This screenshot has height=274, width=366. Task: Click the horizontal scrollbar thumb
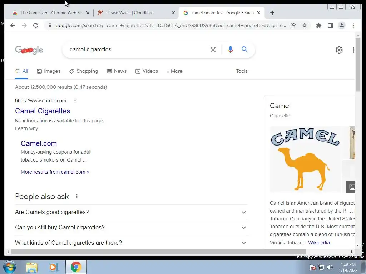tap(158, 252)
